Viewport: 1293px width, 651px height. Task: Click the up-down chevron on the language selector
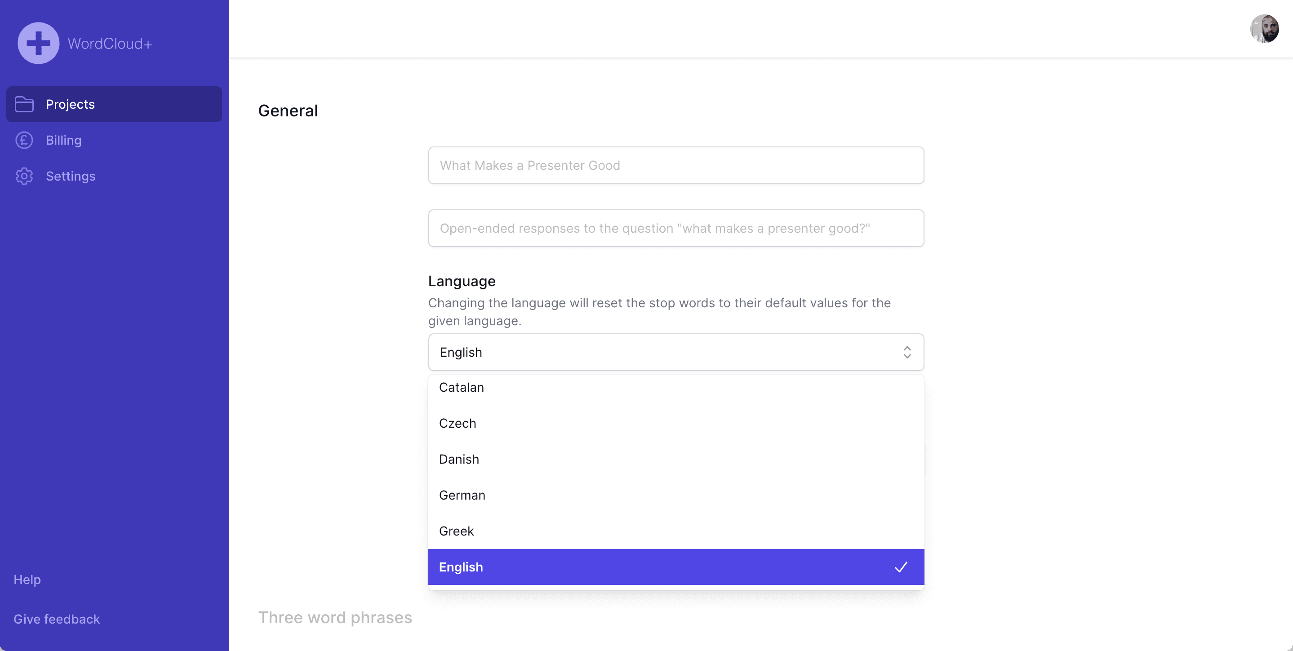(906, 352)
